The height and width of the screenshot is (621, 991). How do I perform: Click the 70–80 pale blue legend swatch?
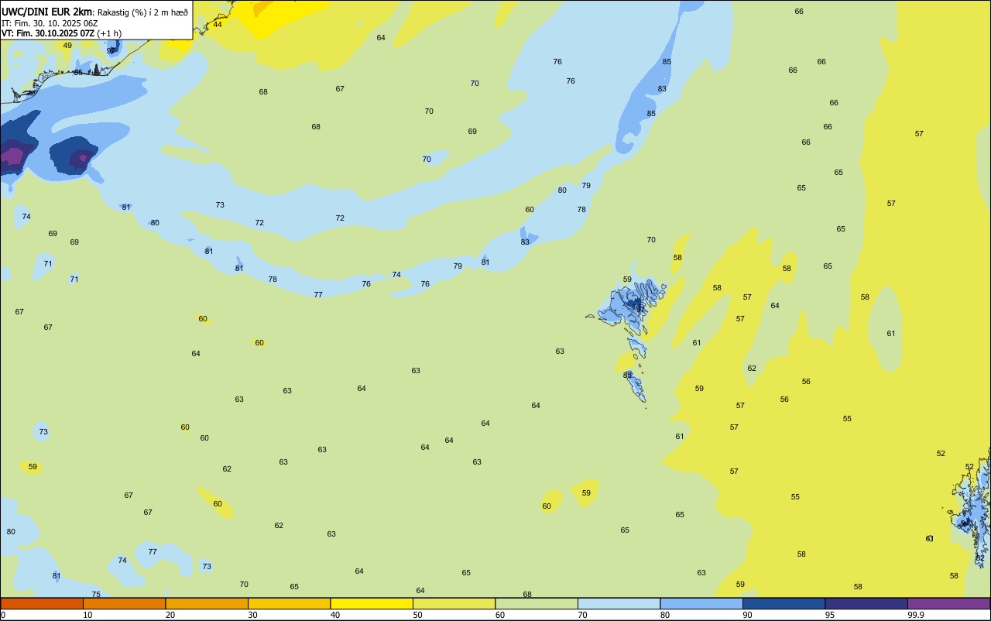619,603
